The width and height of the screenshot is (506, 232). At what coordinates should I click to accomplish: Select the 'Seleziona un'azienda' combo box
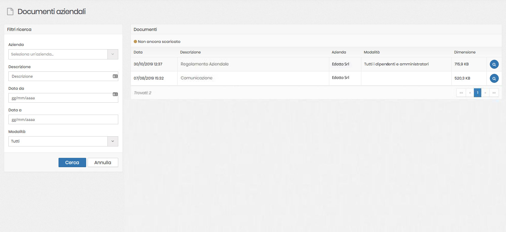[58, 54]
